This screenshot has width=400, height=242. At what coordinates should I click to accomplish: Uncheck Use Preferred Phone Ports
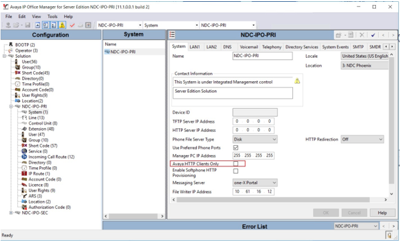pos(236,147)
